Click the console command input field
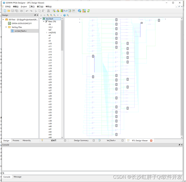This screenshot has height=182, width=186. (92, 173)
